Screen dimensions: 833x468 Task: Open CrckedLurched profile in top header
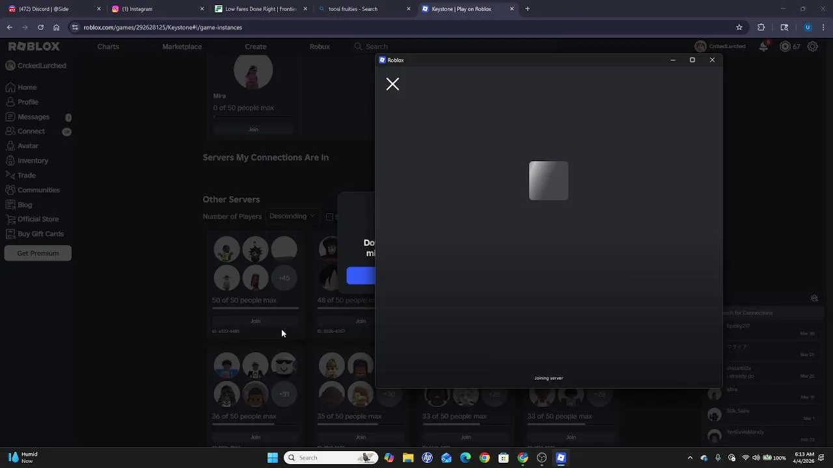pos(720,46)
